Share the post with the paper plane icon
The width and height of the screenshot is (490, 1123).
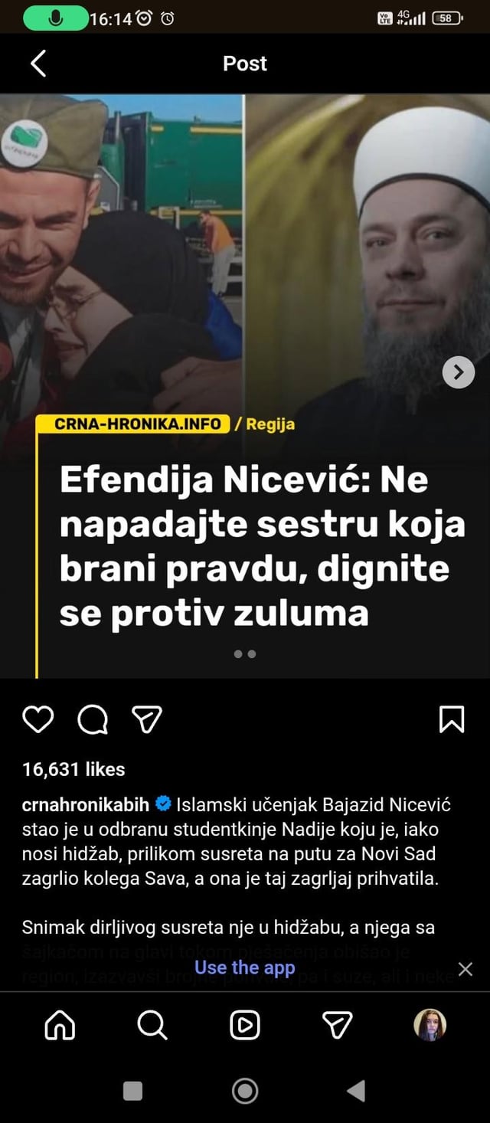click(147, 719)
